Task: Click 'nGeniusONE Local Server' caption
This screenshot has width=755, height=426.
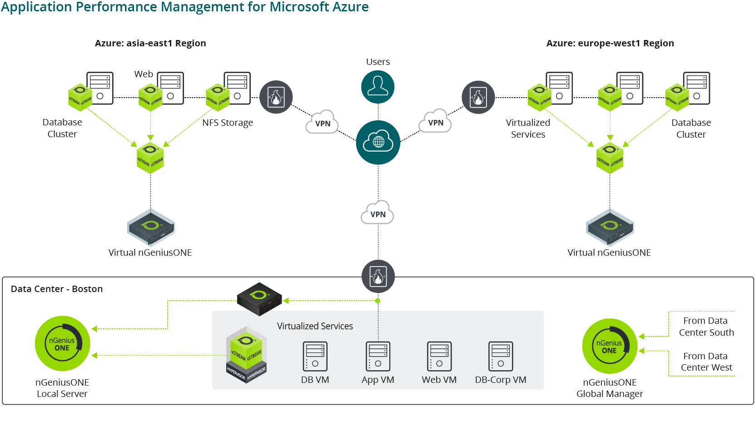Action: click(62, 388)
